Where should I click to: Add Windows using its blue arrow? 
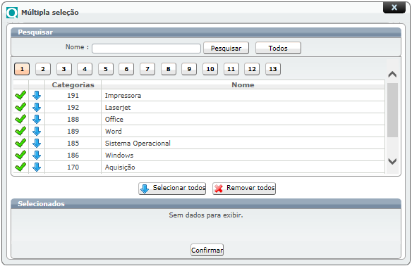tap(37, 155)
